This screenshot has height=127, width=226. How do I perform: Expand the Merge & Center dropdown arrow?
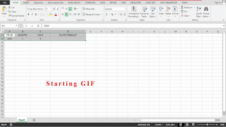click(x=102, y=14)
